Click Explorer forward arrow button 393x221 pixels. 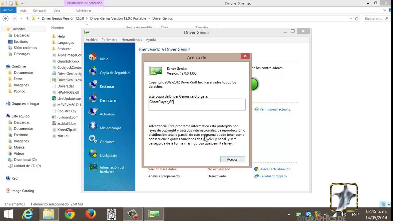pos(14,18)
